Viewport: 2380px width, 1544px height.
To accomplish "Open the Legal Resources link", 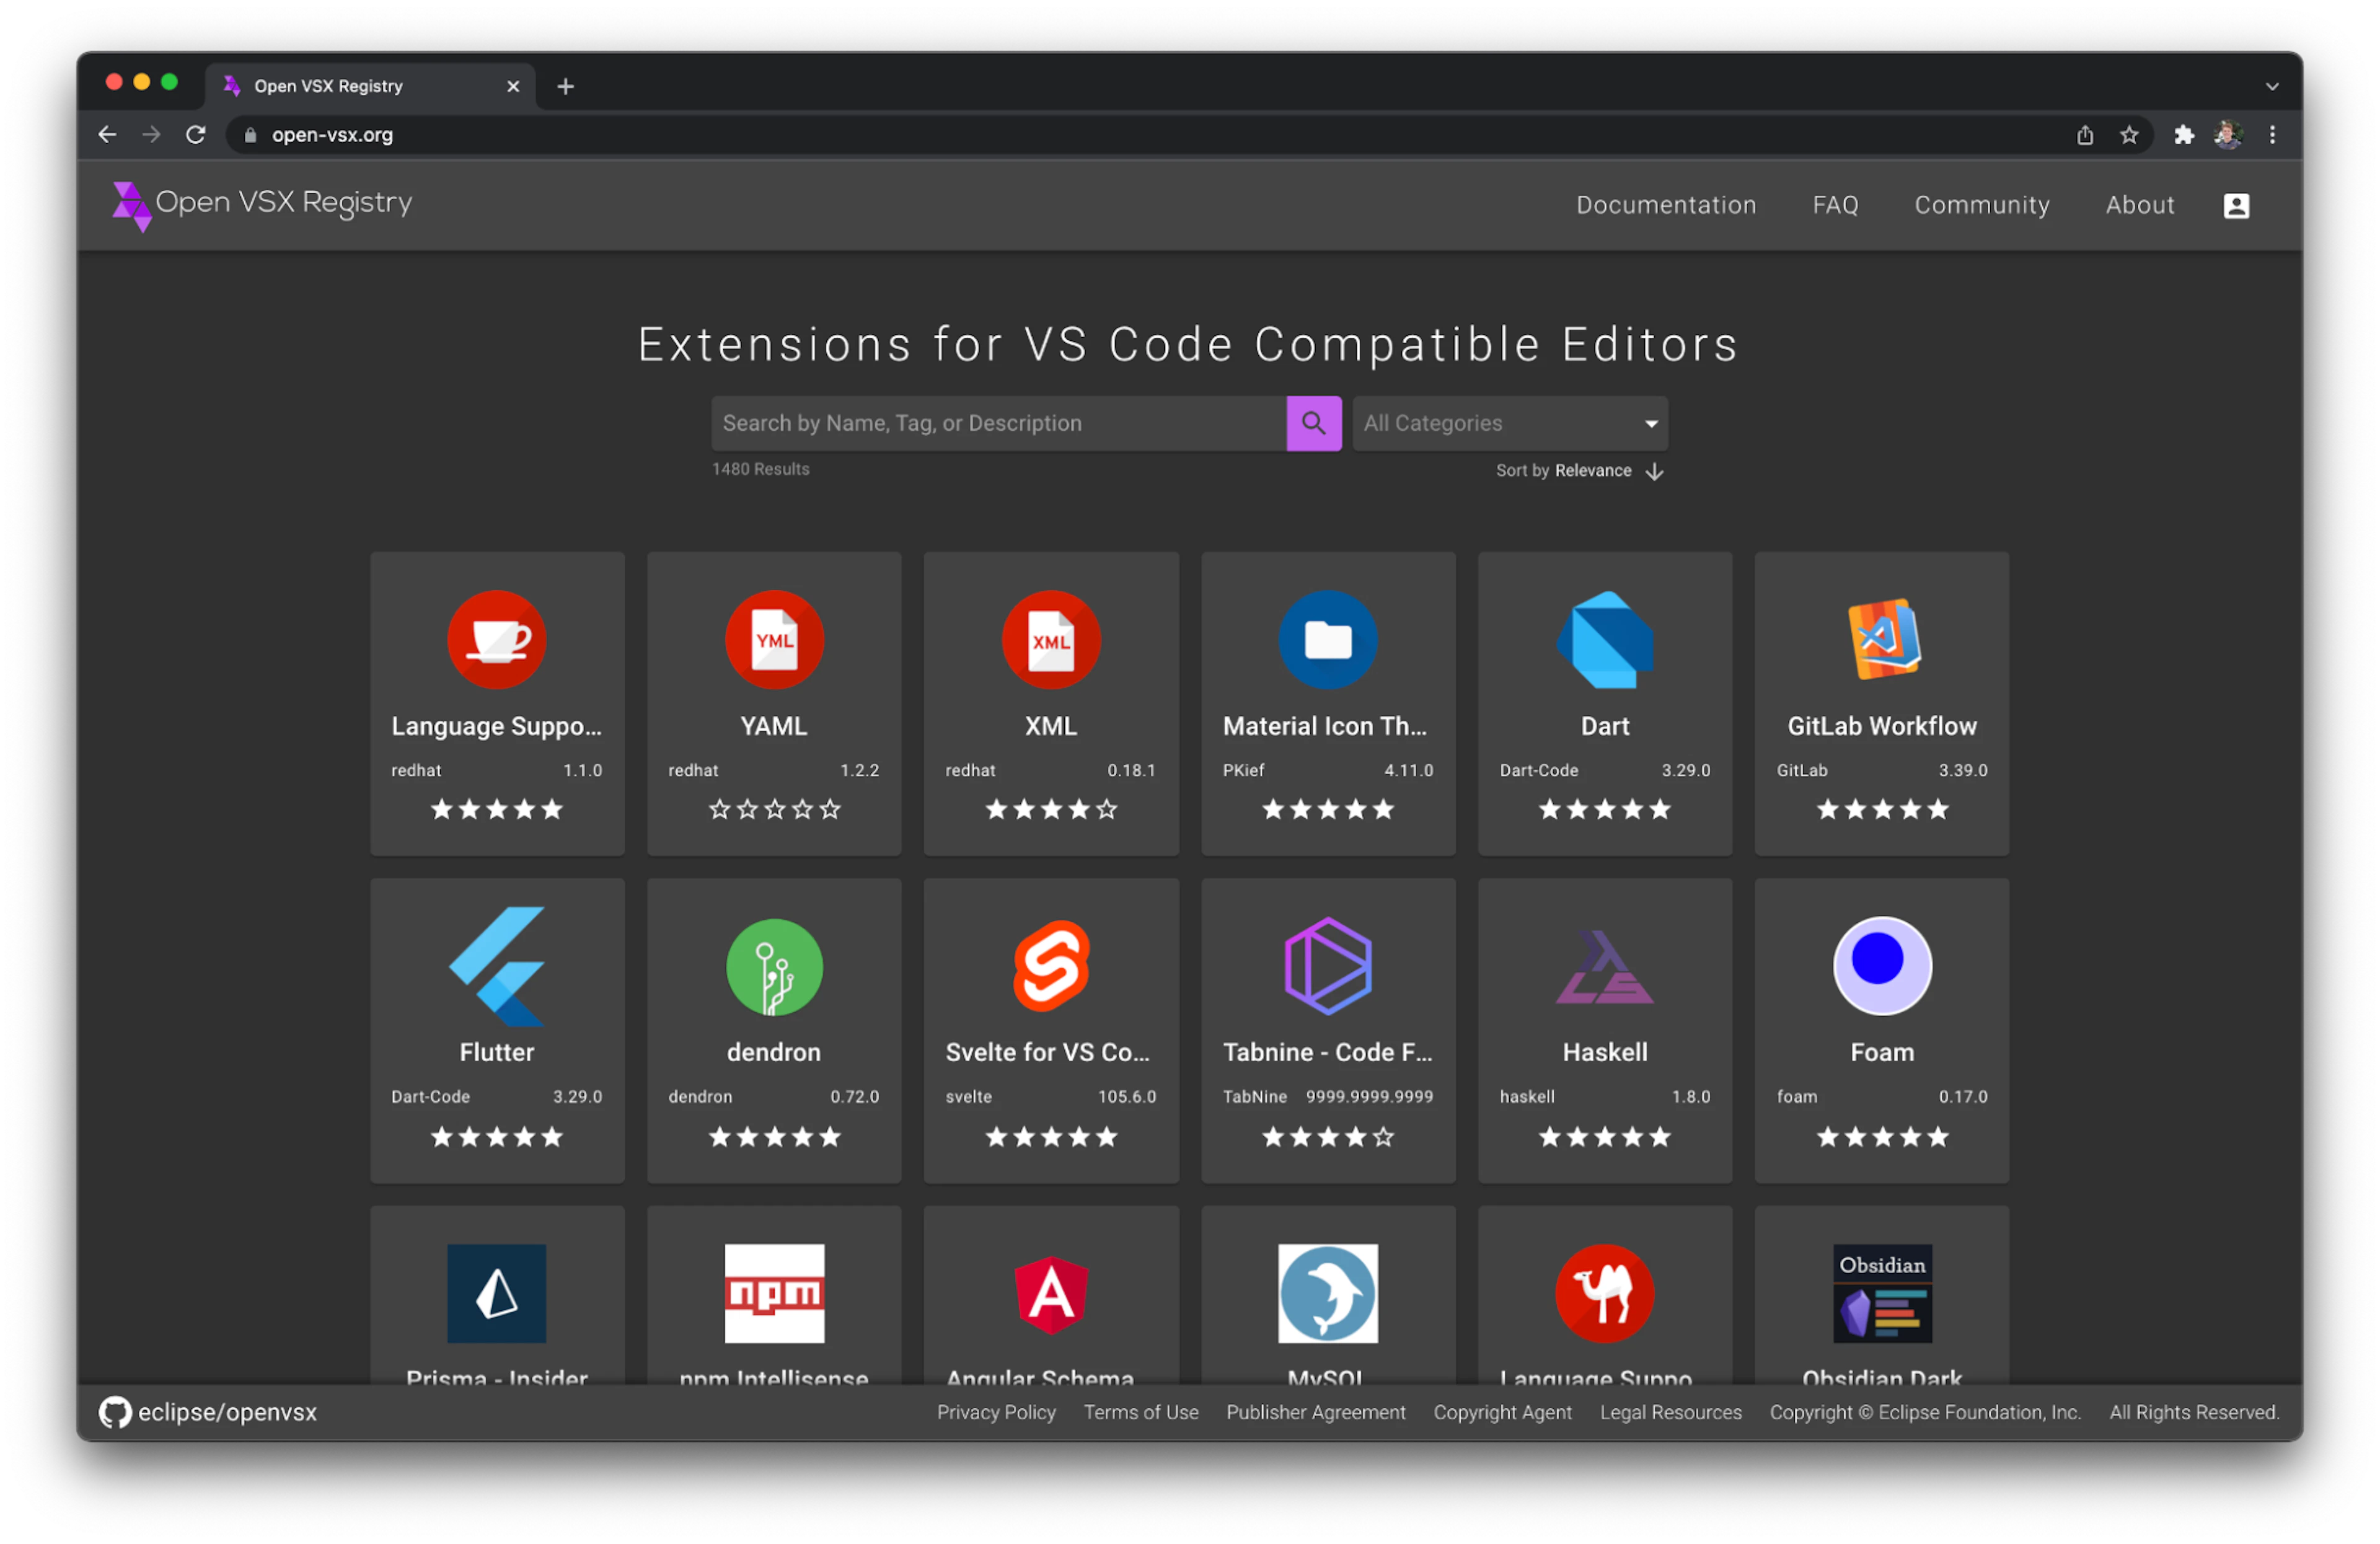I will pos(1670,1412).
